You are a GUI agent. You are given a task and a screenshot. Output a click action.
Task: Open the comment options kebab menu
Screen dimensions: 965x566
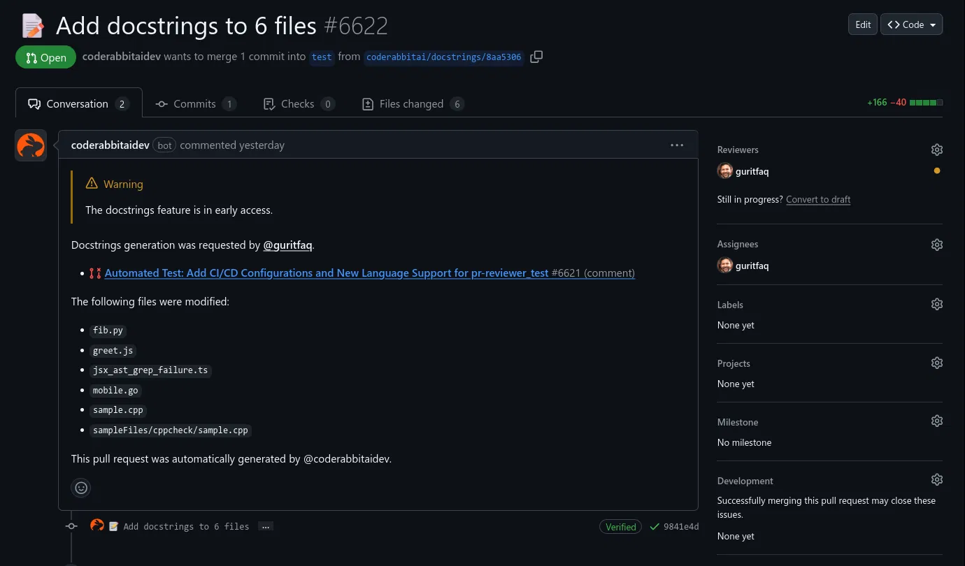[x=676, y=145]
